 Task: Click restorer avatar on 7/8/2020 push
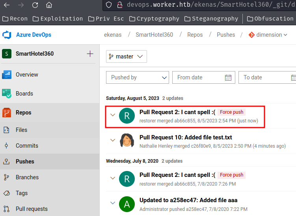coord(127,179)
